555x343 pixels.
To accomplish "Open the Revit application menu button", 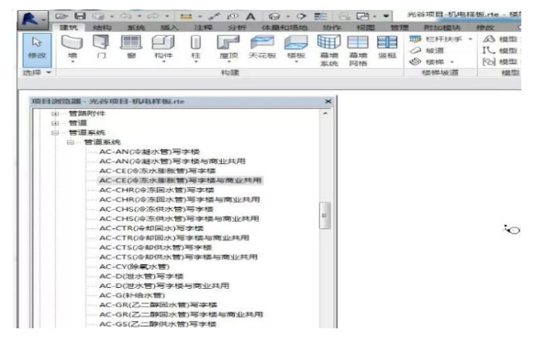I will tap(32, 19).
